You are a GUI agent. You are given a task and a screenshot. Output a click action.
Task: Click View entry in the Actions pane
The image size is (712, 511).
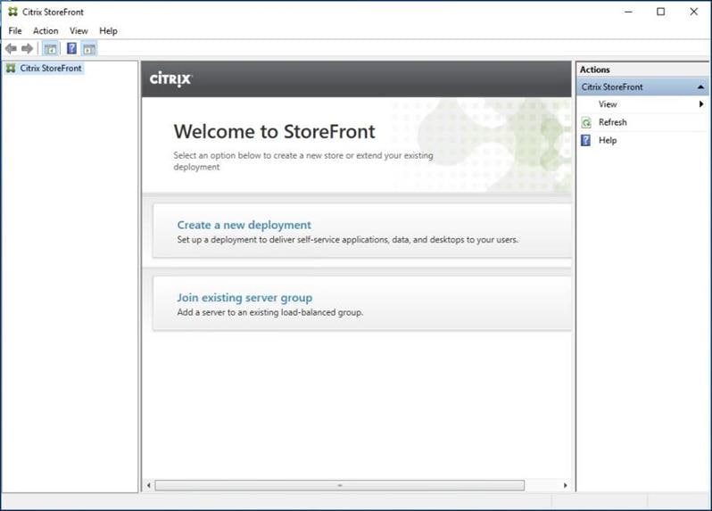point(608,104)
